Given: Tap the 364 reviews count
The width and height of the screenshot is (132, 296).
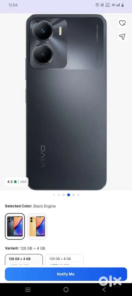Looking at the screenshot, I should 23,182.
